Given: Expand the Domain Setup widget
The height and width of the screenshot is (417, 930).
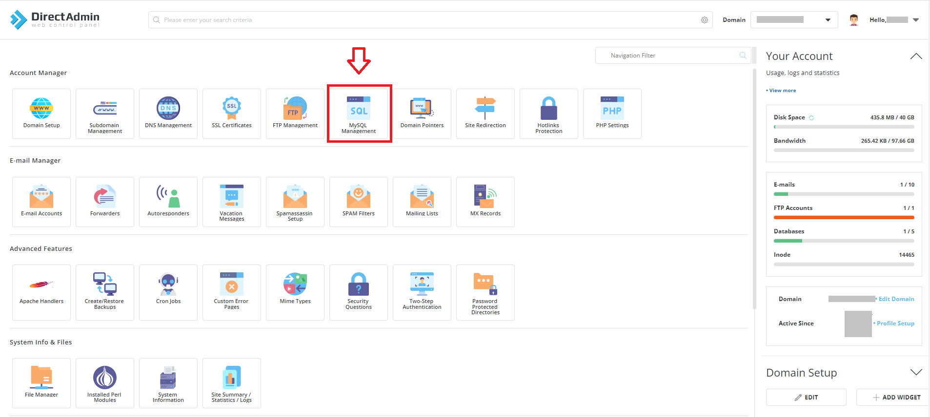Looking at the screenshot, I should [x=916, y=373].
